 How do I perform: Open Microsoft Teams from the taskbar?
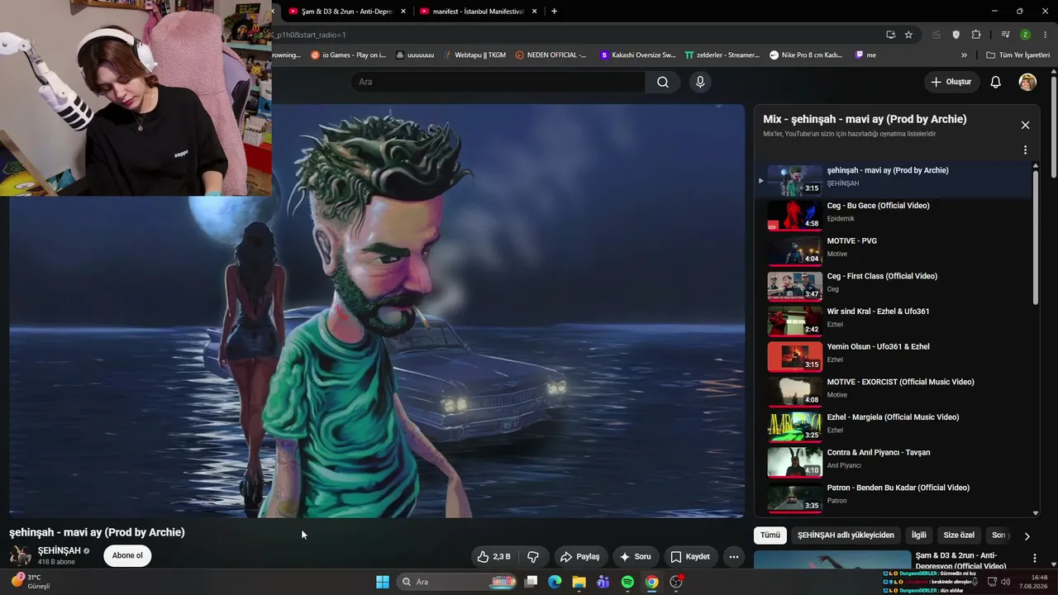click(x=603, y=582)
